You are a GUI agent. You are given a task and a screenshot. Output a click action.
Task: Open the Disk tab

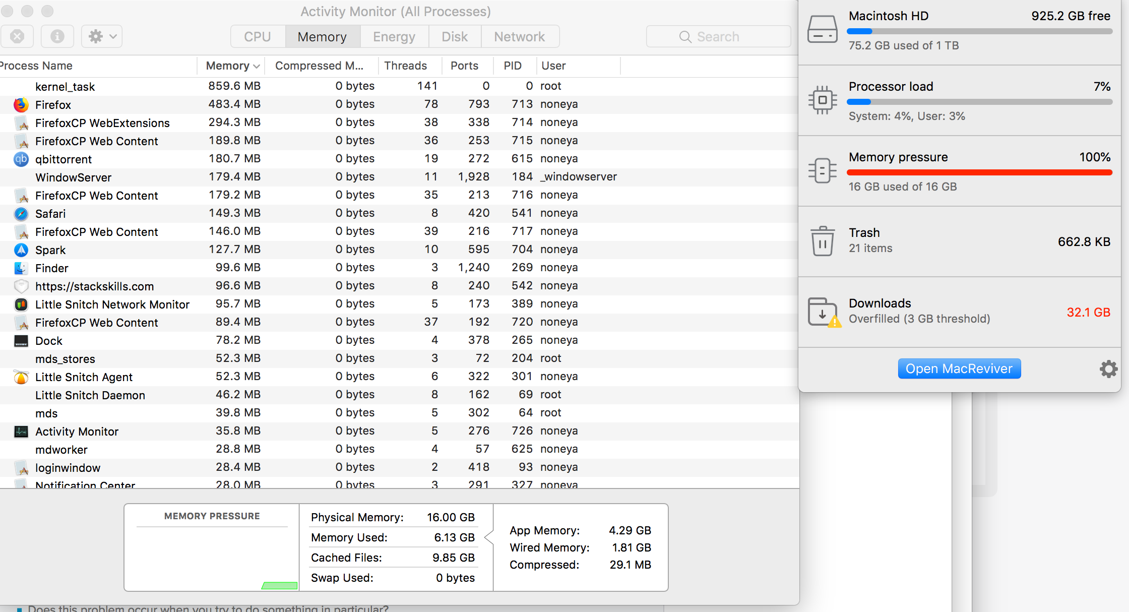(455, 37)
